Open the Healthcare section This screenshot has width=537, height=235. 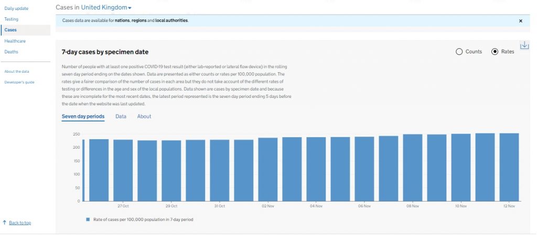[x=15, y=41]
